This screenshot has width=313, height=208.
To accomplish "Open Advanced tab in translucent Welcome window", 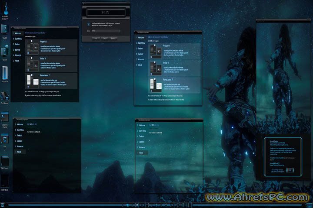I will point(141,59).
